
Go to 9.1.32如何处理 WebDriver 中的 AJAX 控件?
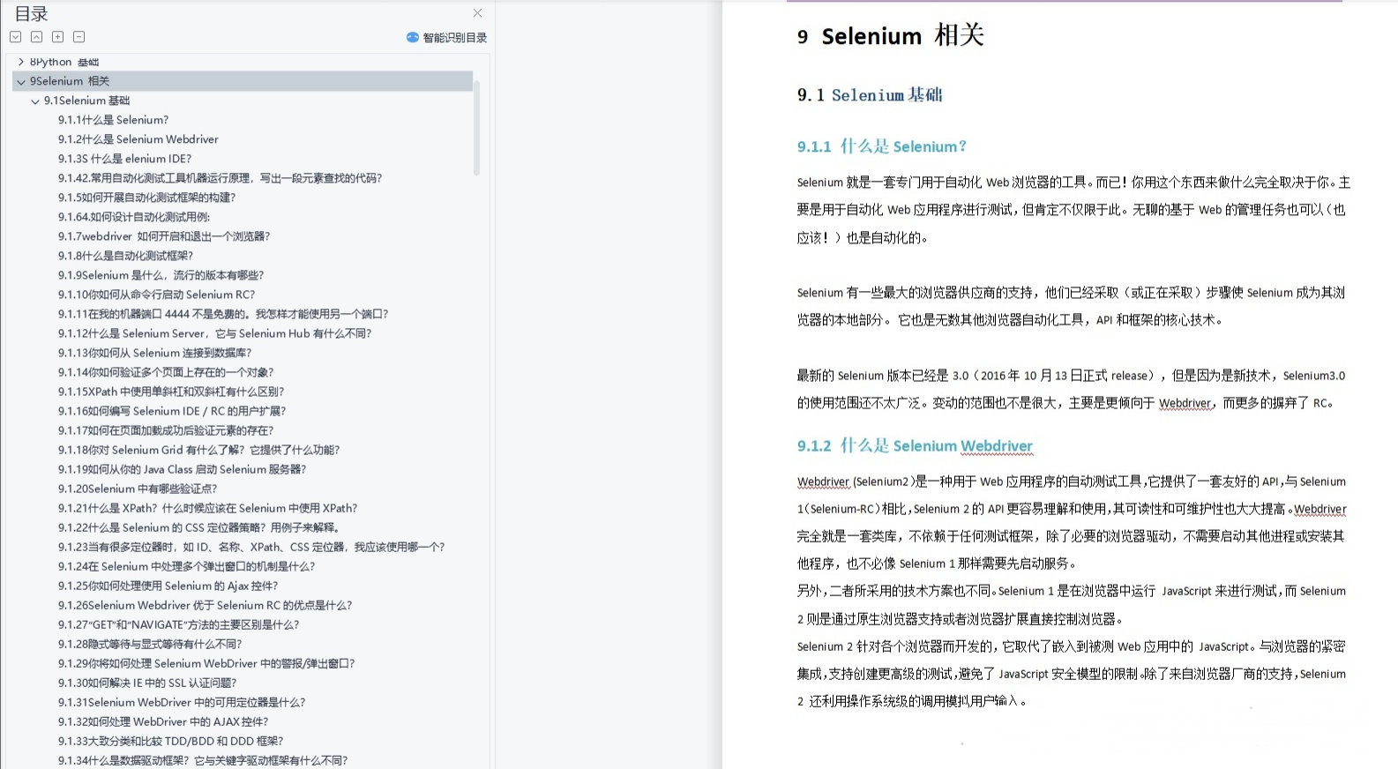pyautogui.click(x=163, y=721)
